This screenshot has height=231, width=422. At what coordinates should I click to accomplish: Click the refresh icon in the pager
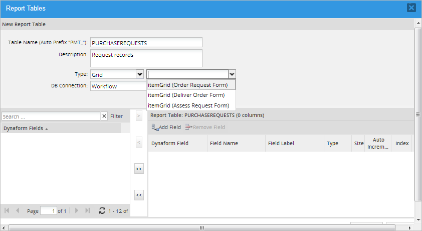tap(102, 211)
